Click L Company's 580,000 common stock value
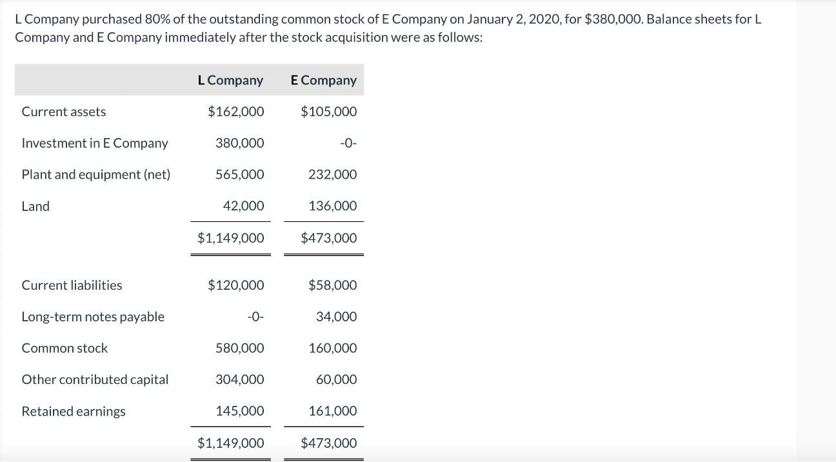836x462 pixels. click(239, 348)
